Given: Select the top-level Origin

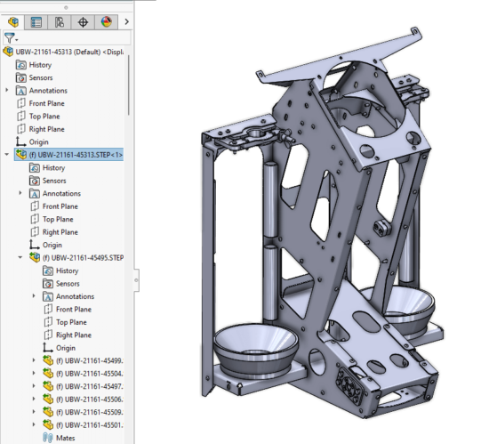Looking at the screenshot, I should [x=32, y=142].
